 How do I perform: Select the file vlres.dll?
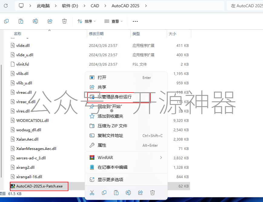pos(23,111)
